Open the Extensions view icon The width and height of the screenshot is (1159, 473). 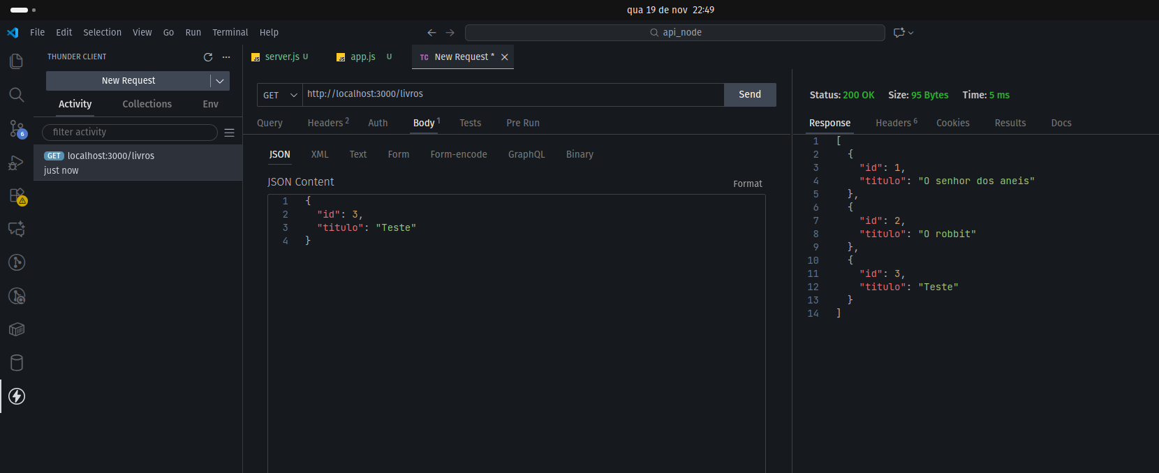[x=17, y=196]
